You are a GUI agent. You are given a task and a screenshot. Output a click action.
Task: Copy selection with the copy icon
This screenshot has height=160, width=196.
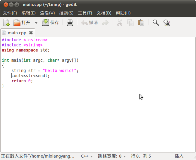point(130,23)
